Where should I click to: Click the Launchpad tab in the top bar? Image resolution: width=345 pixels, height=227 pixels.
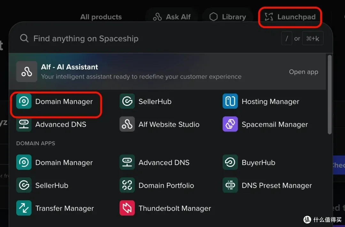(290, 17)
